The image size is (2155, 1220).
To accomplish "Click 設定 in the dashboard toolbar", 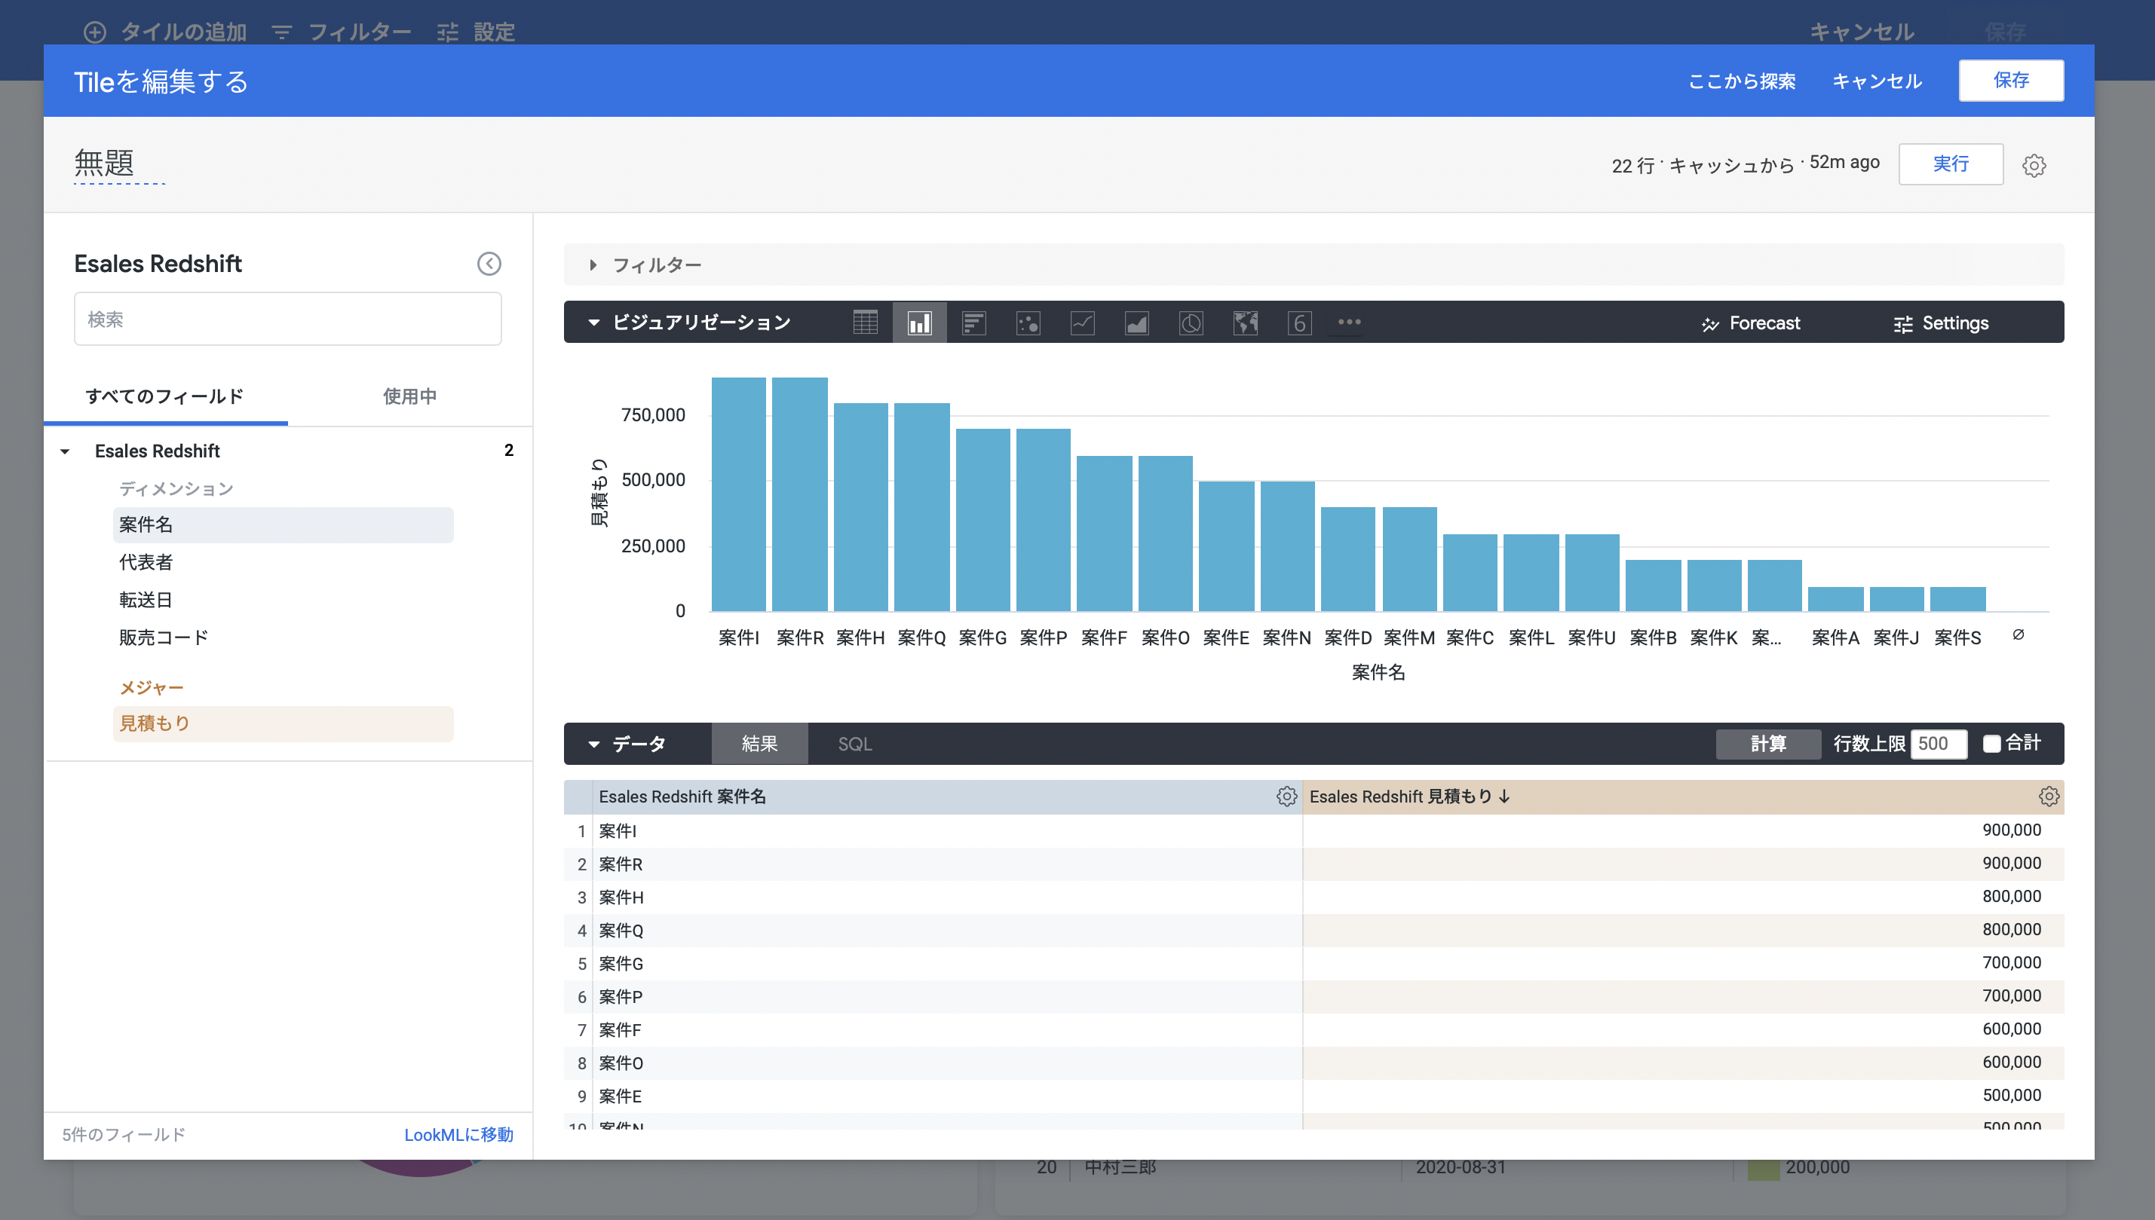I will coord(476,32).
